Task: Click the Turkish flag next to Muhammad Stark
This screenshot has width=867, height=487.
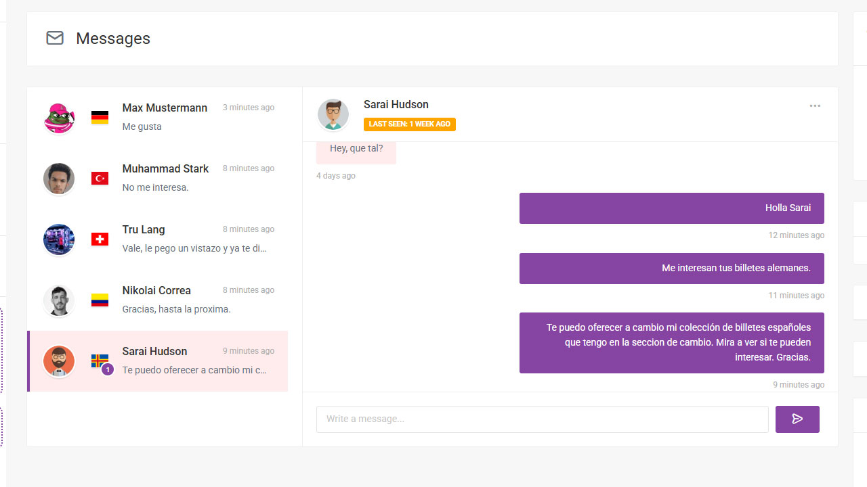Action: tap(100, 179)
